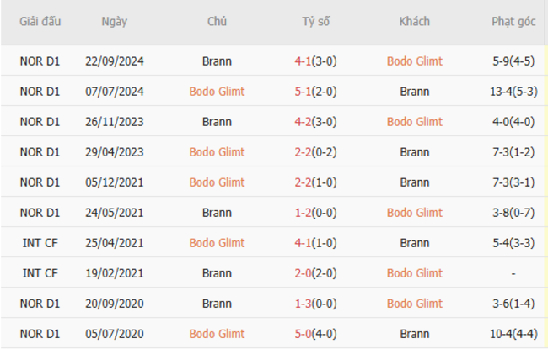Click the Ngày column header

(114, 22)
